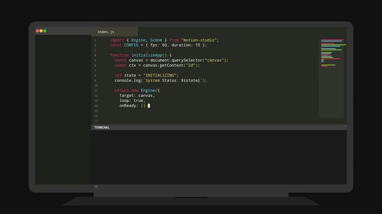This screenshot has height=214, width=382.
Task: Click inside the terminal output area
Action: tap(219, 157)
